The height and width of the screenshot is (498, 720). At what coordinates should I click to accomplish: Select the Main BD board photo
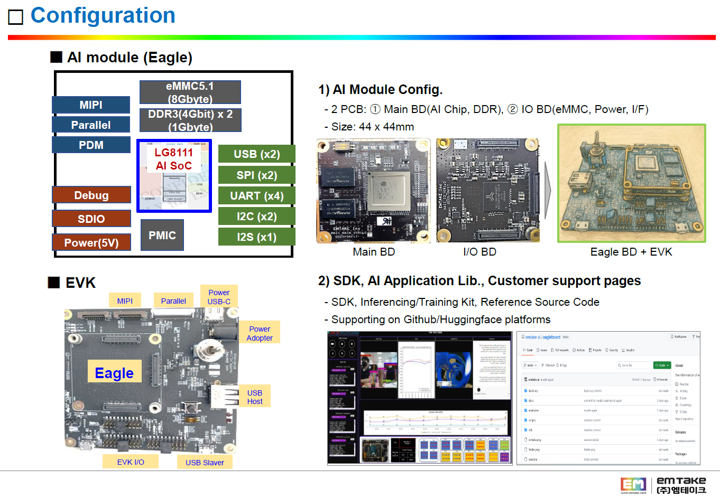tap(373, 191)
